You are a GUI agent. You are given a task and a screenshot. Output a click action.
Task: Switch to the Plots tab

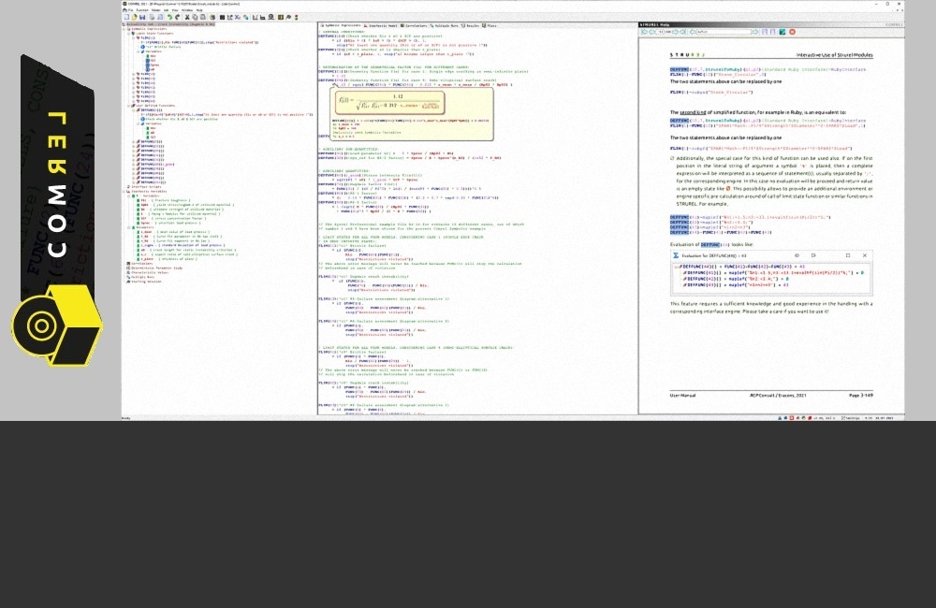pyautogui.click(x=489, y=25)
